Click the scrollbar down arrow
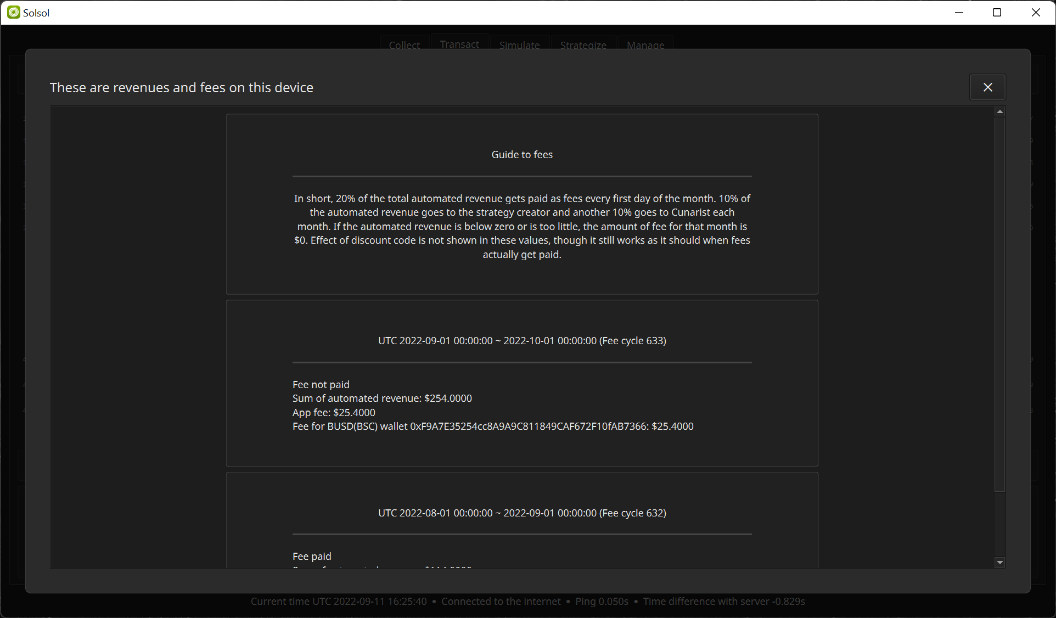This screenshot has height=618, width=1056. click(1000, 562)
